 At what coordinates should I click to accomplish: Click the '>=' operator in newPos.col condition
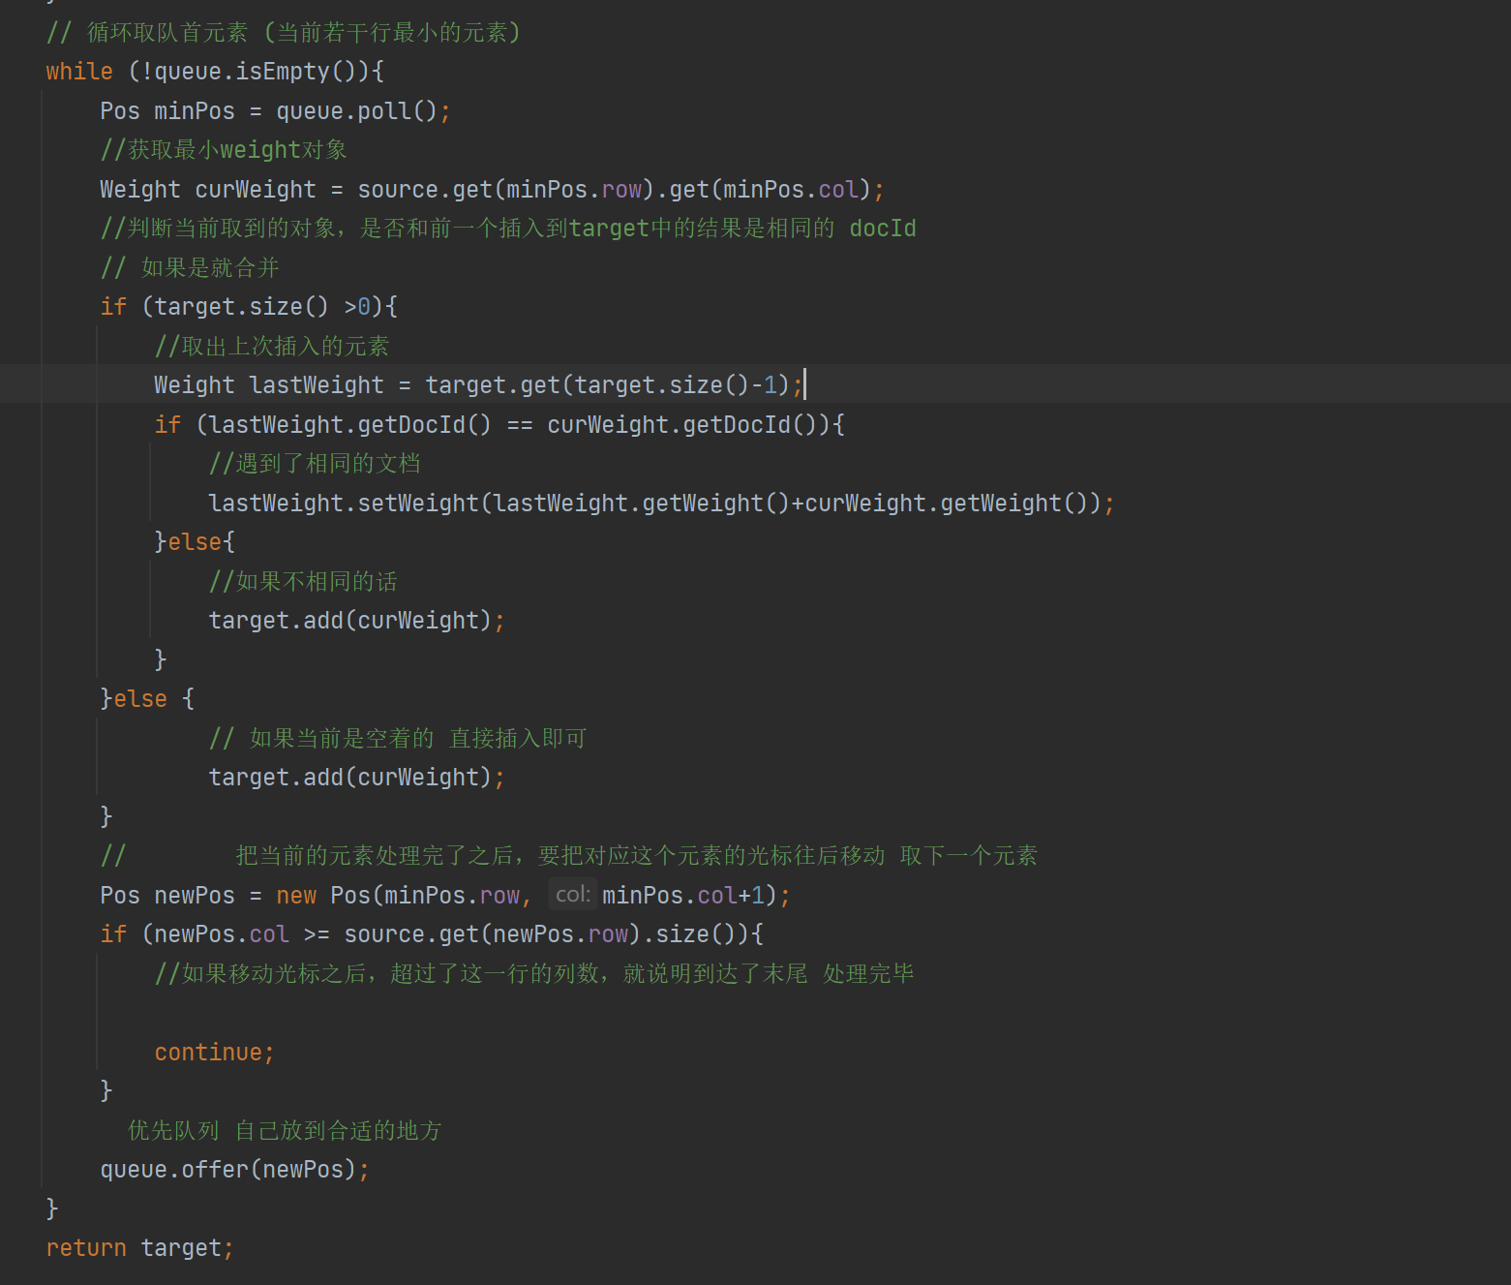click(x=316, y=934)
